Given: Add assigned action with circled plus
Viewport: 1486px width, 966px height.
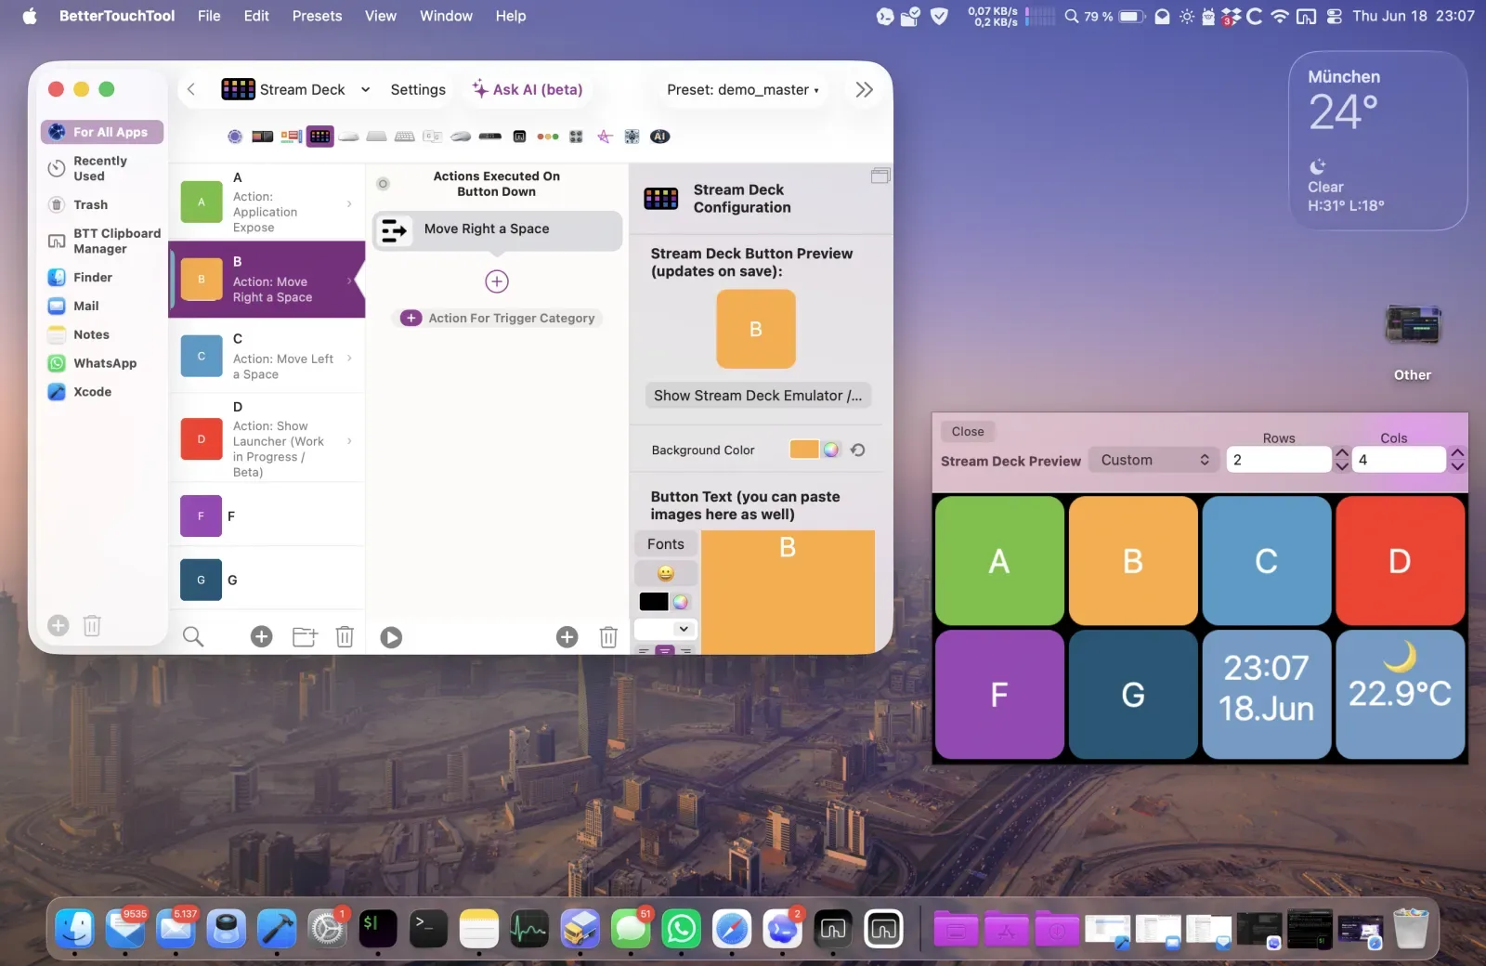Looking at the screenshot, I should click(497, 281).
